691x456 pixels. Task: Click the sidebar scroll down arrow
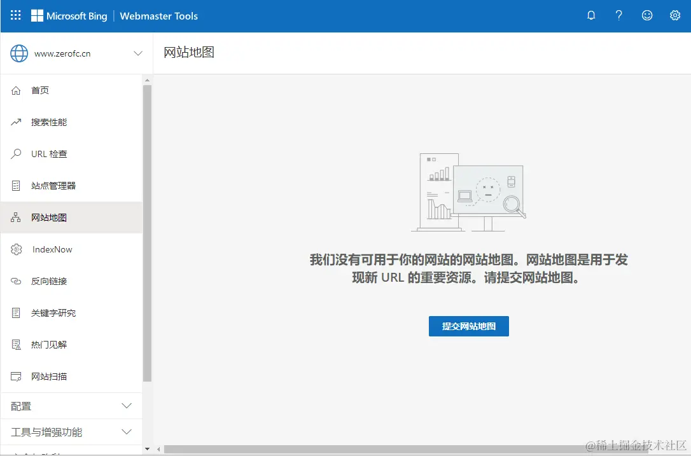point(147,449)
